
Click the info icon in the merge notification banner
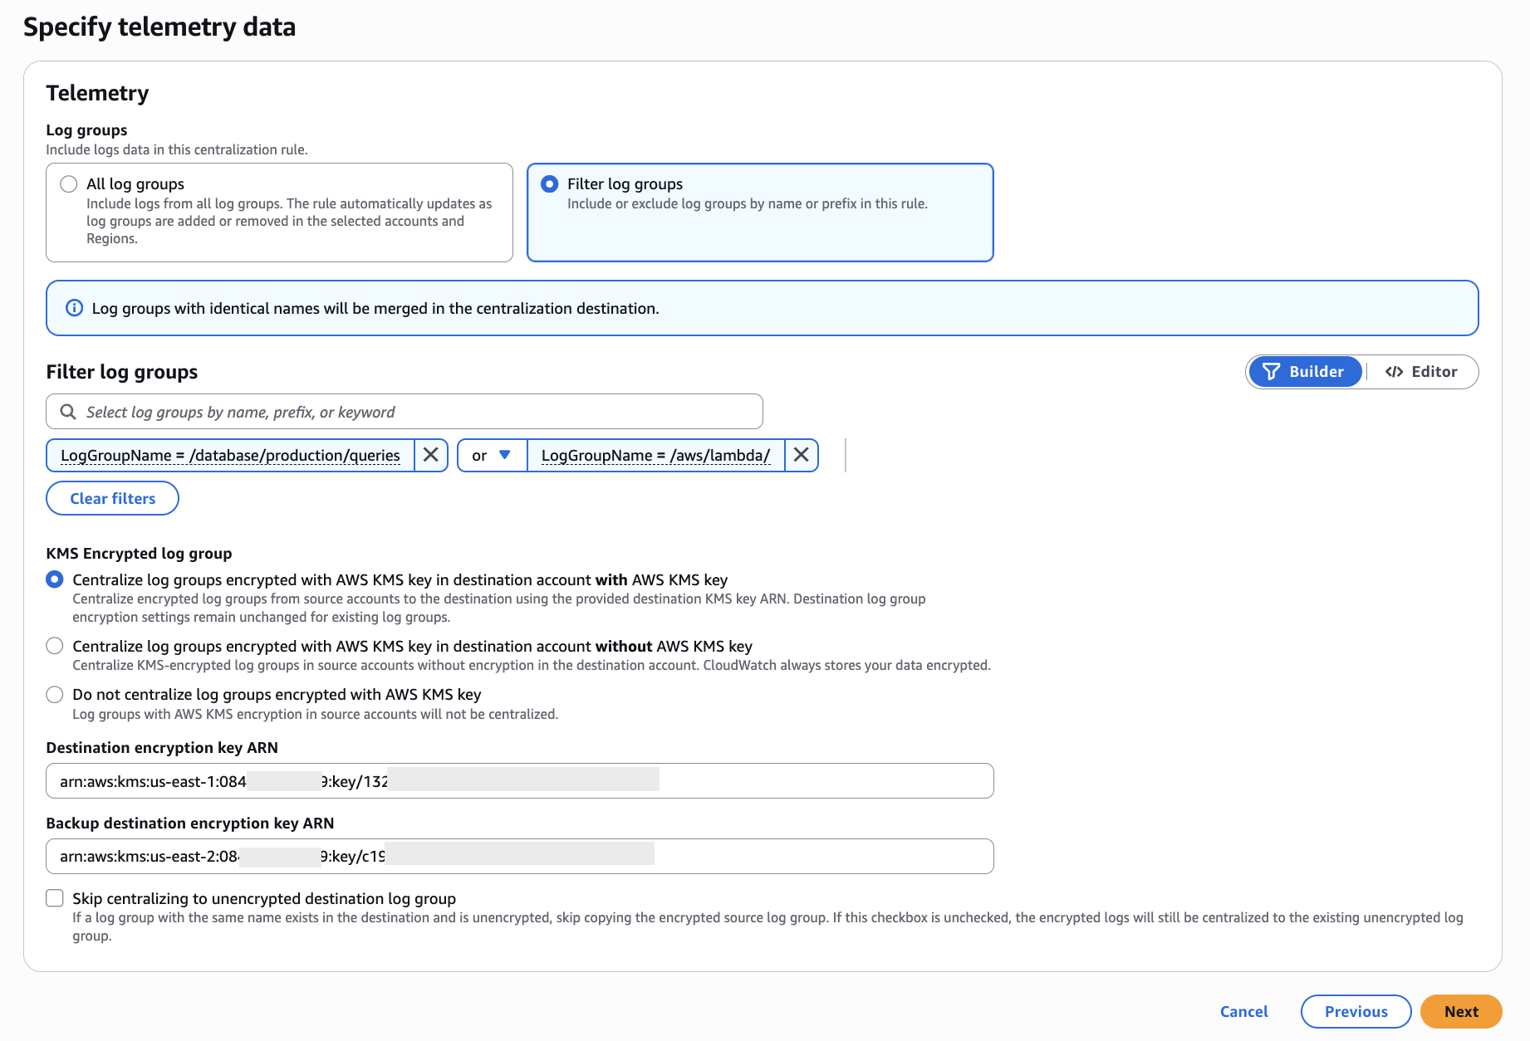(x=74, y=308)
